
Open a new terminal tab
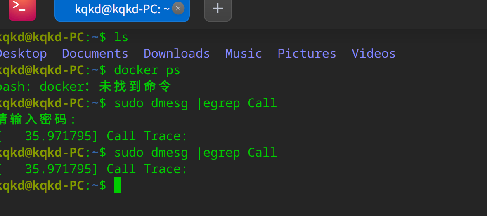pyautogui.click(x=217, y=9)
